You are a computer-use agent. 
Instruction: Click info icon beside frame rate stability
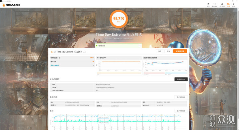click(60, 58)
